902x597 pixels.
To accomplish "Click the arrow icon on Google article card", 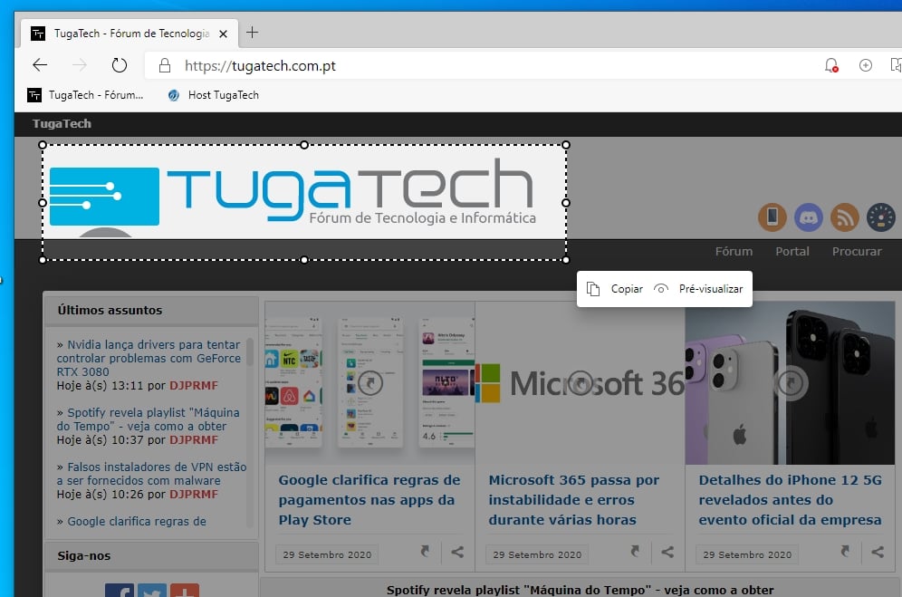I will click(425, 552).
